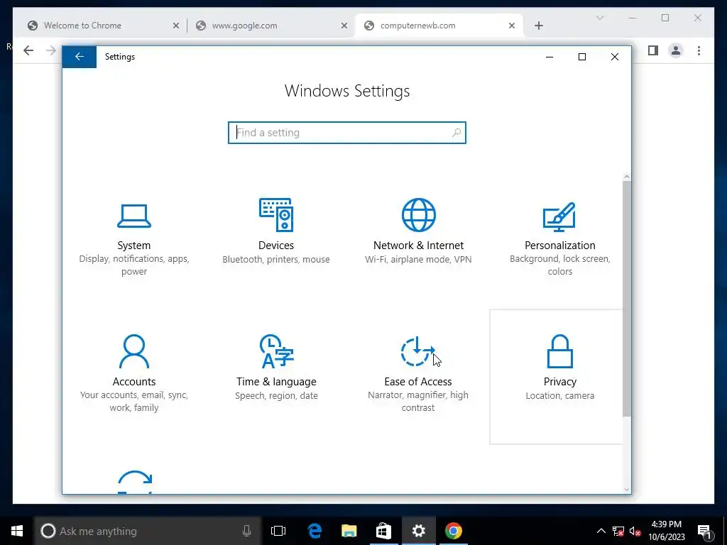
Task: Click the 'Display, notifications, apps, power' description
Action: point(134,265)
